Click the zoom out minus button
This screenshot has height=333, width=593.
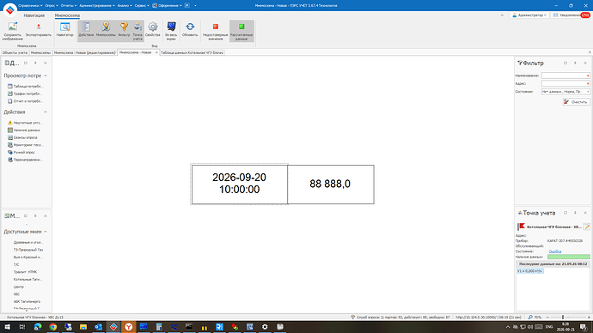click(x=547, y=318)
